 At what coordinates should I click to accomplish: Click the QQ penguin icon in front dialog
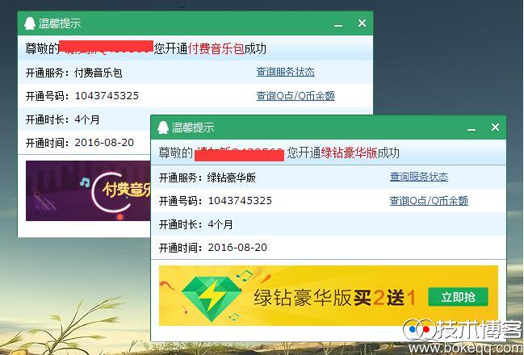tap(163, 127)
